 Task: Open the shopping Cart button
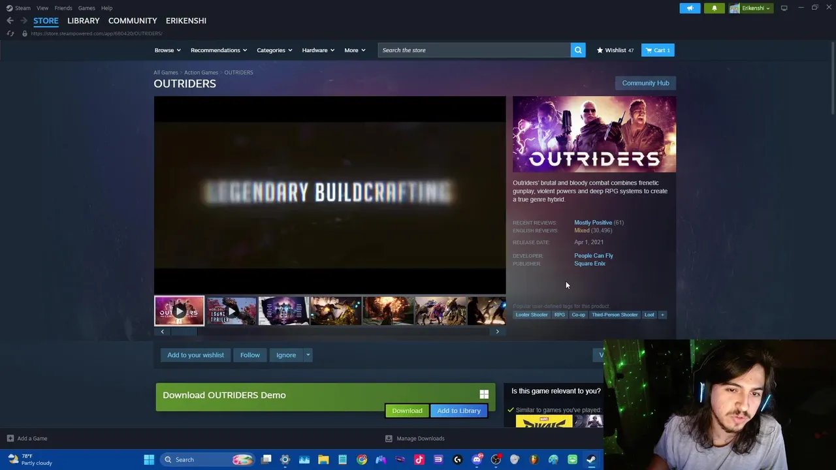[x=658, y=50]
